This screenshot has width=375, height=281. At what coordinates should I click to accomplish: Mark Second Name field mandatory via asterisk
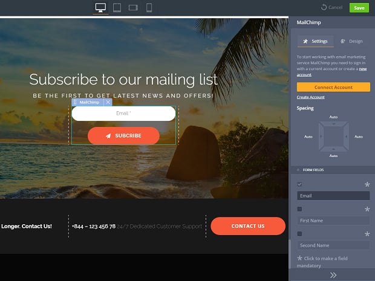(367, 234)
